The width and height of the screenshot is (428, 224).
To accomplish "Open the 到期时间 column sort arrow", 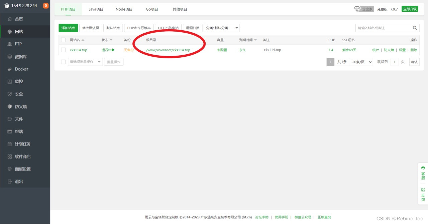I will 255,40.
